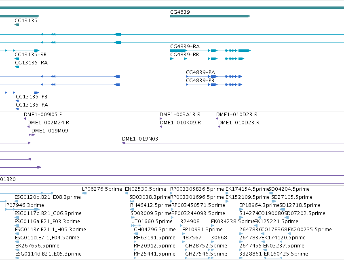Select the arrow glyph under LP06276.5prime
Image resolution: width=344 pixels, height=260 pixels.
84,193
